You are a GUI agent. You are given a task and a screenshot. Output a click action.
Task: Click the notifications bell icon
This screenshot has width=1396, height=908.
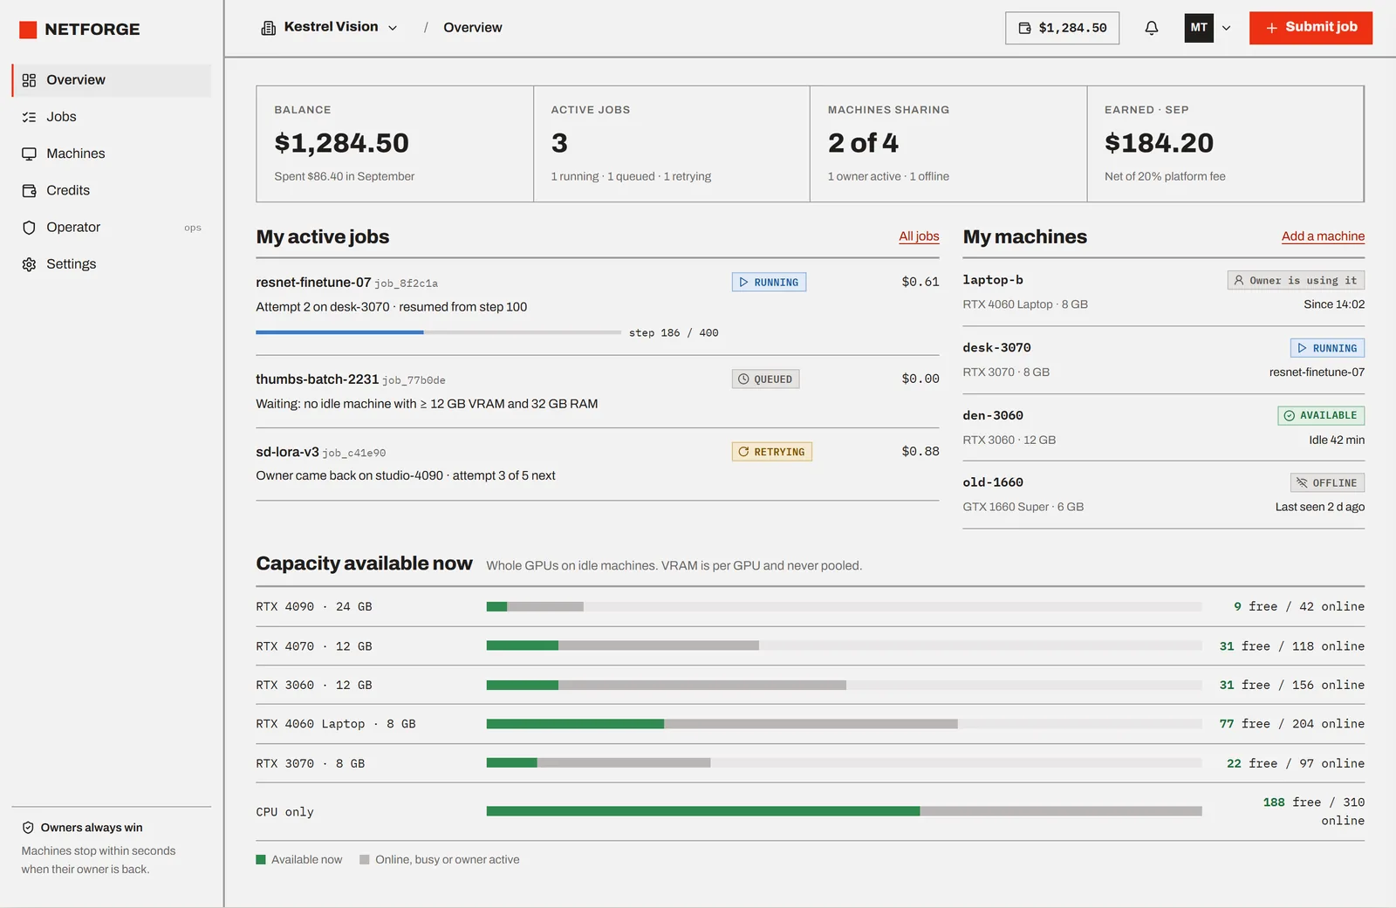(x=1152, y=28)
